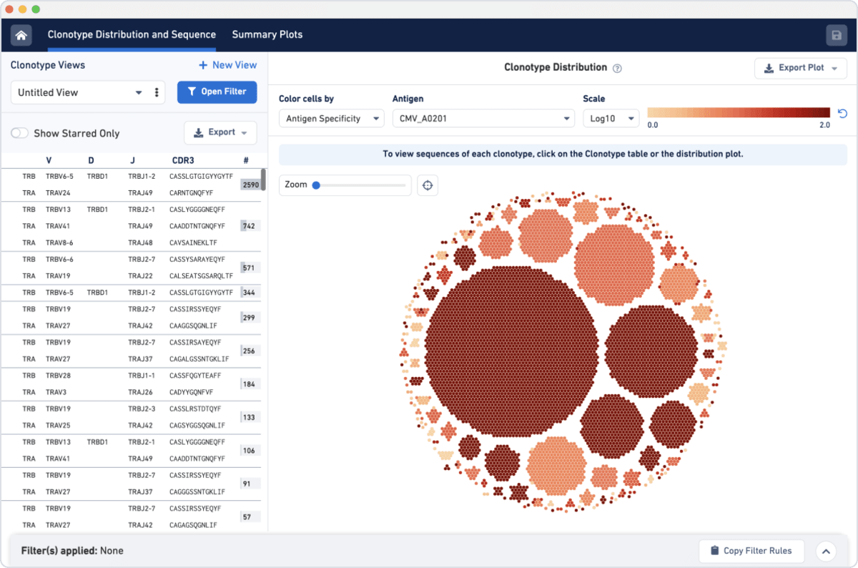The image size is (858, 568).
Task: Open the Untitled View dropdown
Action: point(80,92)
